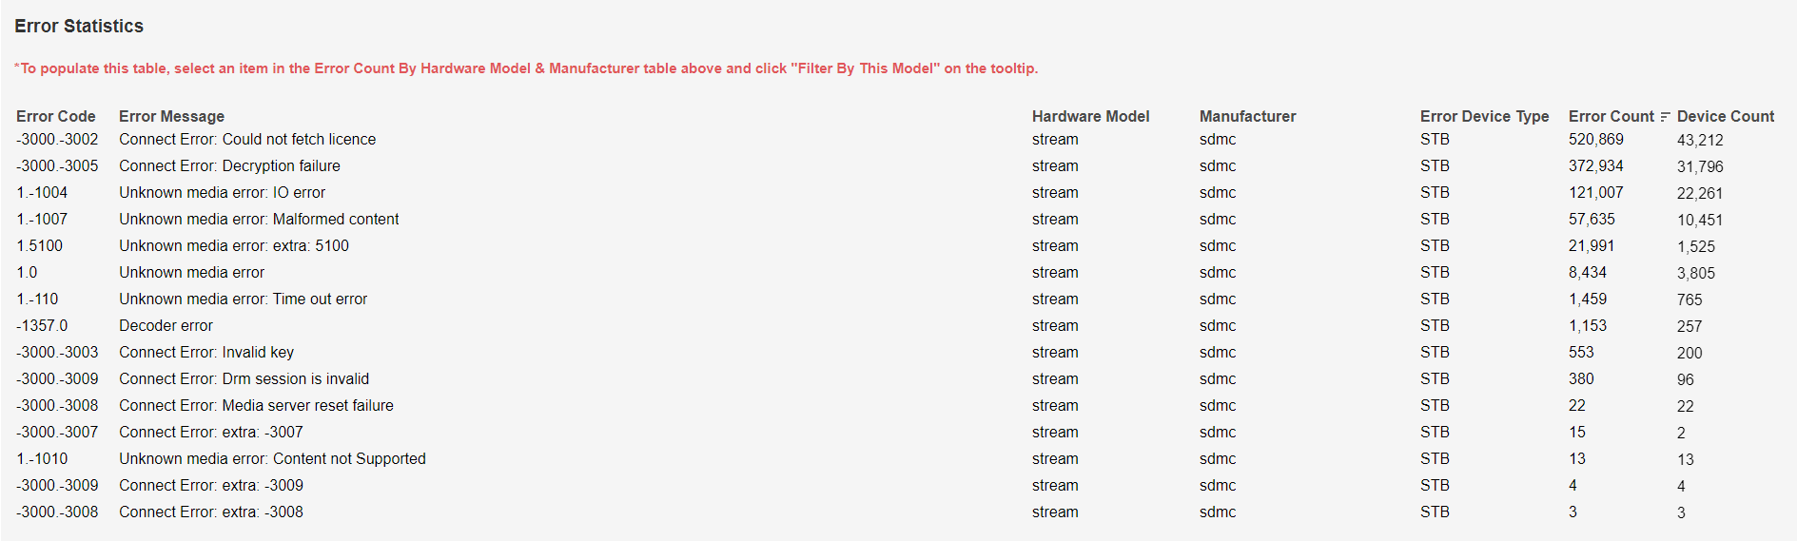Select the 'Decryption failure' error message
Image resolution: width=1797 pixels, height=541 pixels.
pyautogui.click(x=229, y=166)
